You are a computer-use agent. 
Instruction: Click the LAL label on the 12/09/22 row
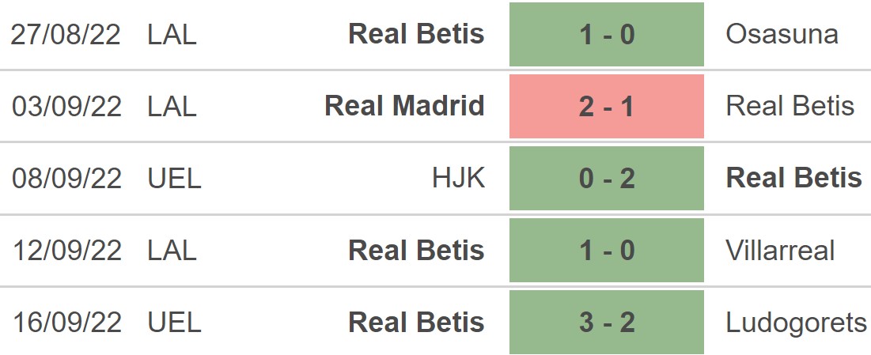pyautogui.click(x=172, y=251)
